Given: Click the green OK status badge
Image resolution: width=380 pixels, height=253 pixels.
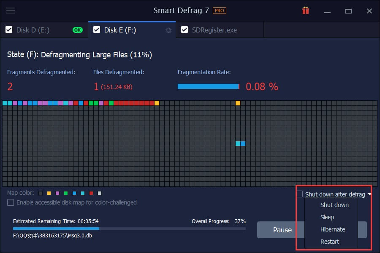Looking at the screenshot, I should pyautogui.click(x=77, y=30).
